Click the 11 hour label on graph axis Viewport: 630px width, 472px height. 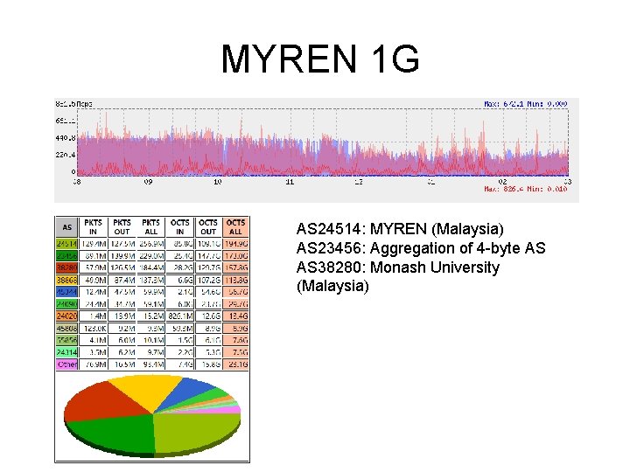(290, 182)
